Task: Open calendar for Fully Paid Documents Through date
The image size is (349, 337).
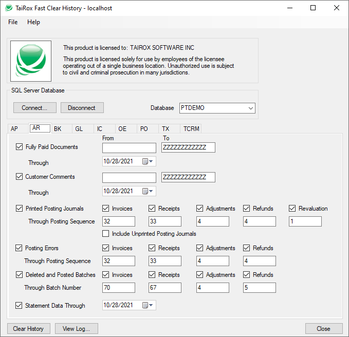Action: [x=148, y=161]
